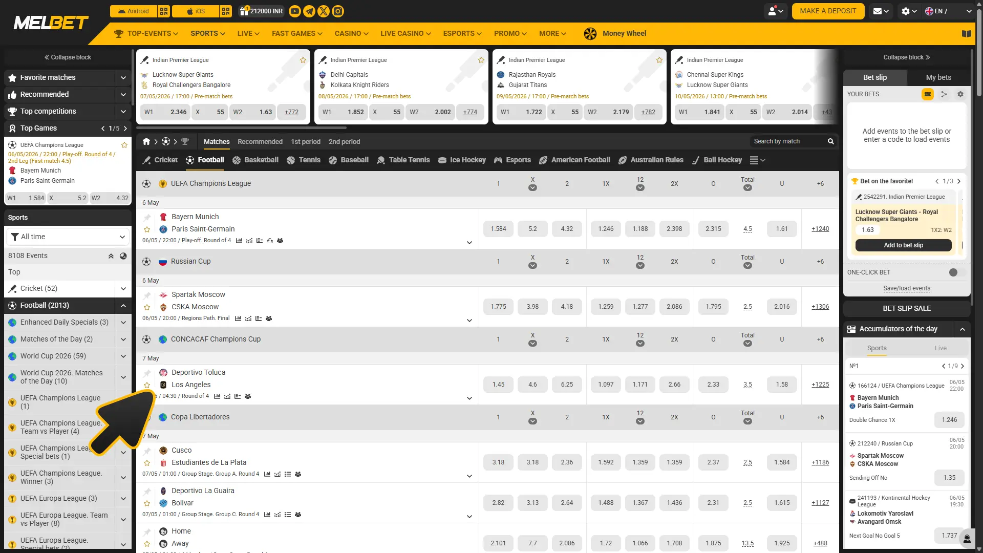Open the live chat support icon
983x553 pixels.
[967, 539]
